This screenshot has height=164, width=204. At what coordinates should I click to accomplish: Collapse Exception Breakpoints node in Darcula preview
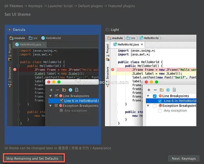point(51,106)
